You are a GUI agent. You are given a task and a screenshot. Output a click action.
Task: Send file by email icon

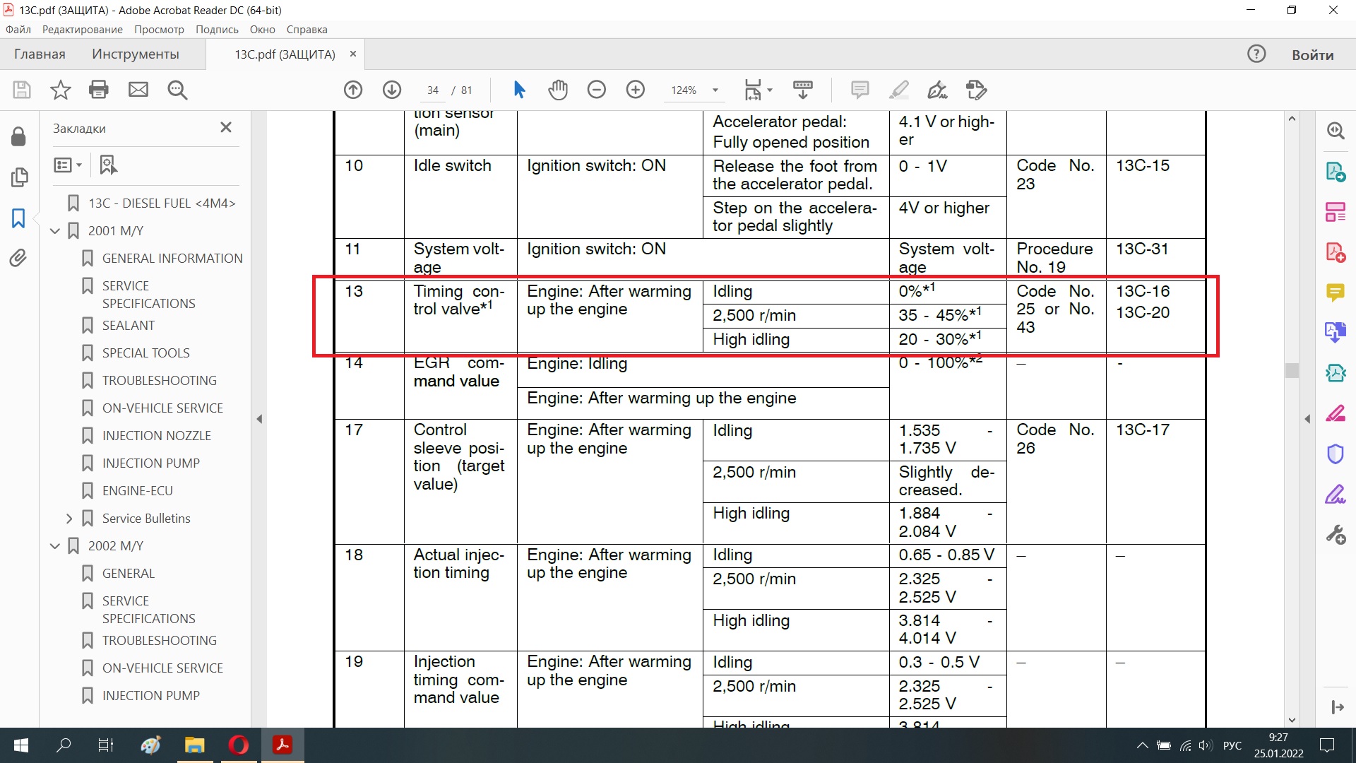[138, 90]
